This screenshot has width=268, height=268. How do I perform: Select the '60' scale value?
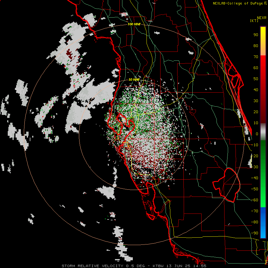tap(256, 68)
